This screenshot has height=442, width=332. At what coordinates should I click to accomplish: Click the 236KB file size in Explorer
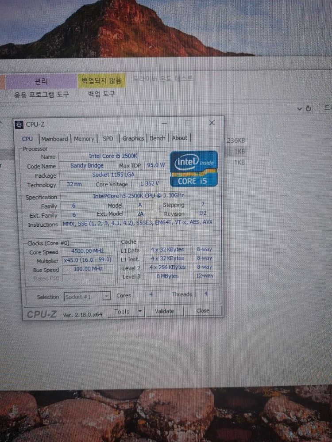pyautogui.click(x=236, y=141)
